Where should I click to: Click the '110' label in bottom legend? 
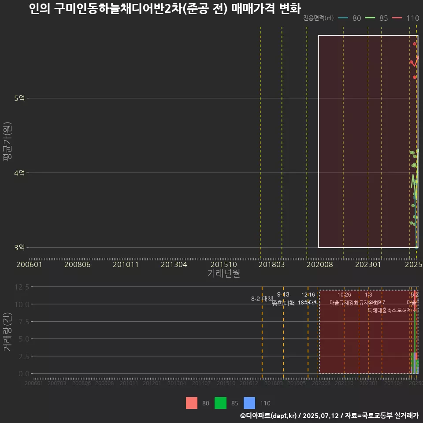tap(265, 403)
